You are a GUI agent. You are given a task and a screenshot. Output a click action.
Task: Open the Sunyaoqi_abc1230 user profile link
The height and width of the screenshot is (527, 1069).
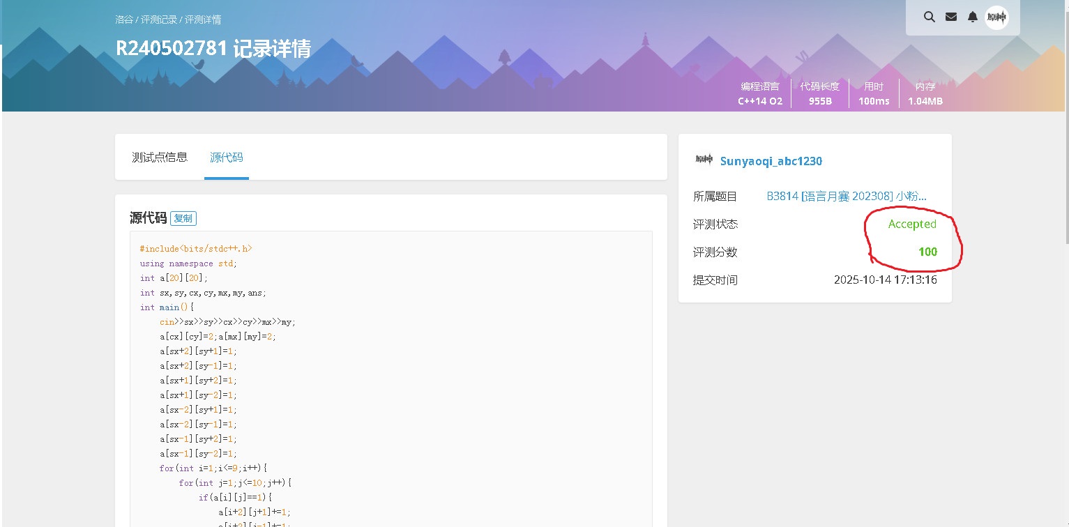click(771, 161)
